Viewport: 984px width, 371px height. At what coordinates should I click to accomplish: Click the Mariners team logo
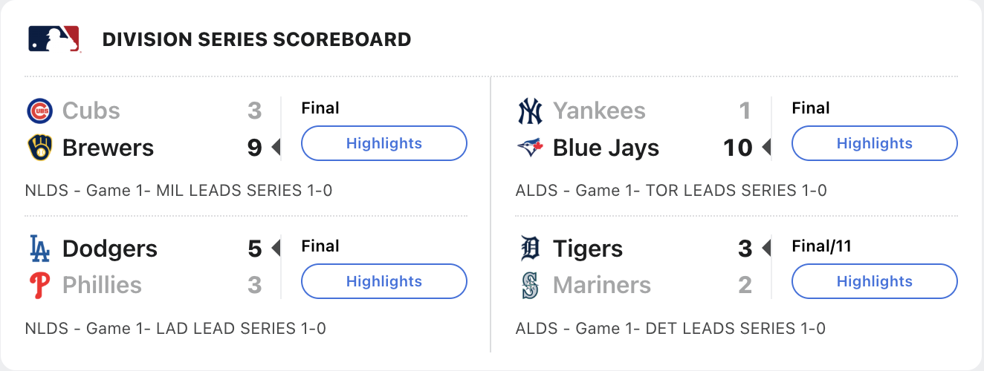[x=530, y=286]
